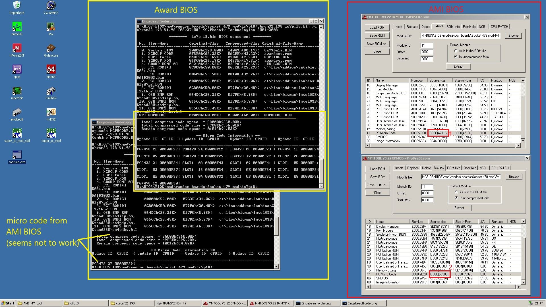Open the Windows Start menu
This screenshot has width=546, height=307.
[8, 303]
